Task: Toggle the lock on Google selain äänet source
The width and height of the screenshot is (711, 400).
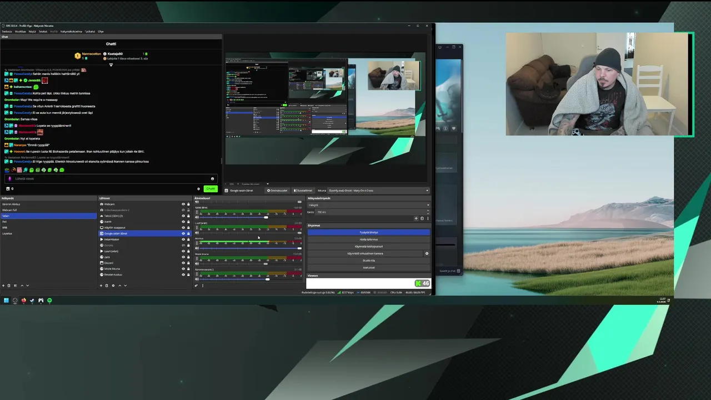Action: pos(188,233)
